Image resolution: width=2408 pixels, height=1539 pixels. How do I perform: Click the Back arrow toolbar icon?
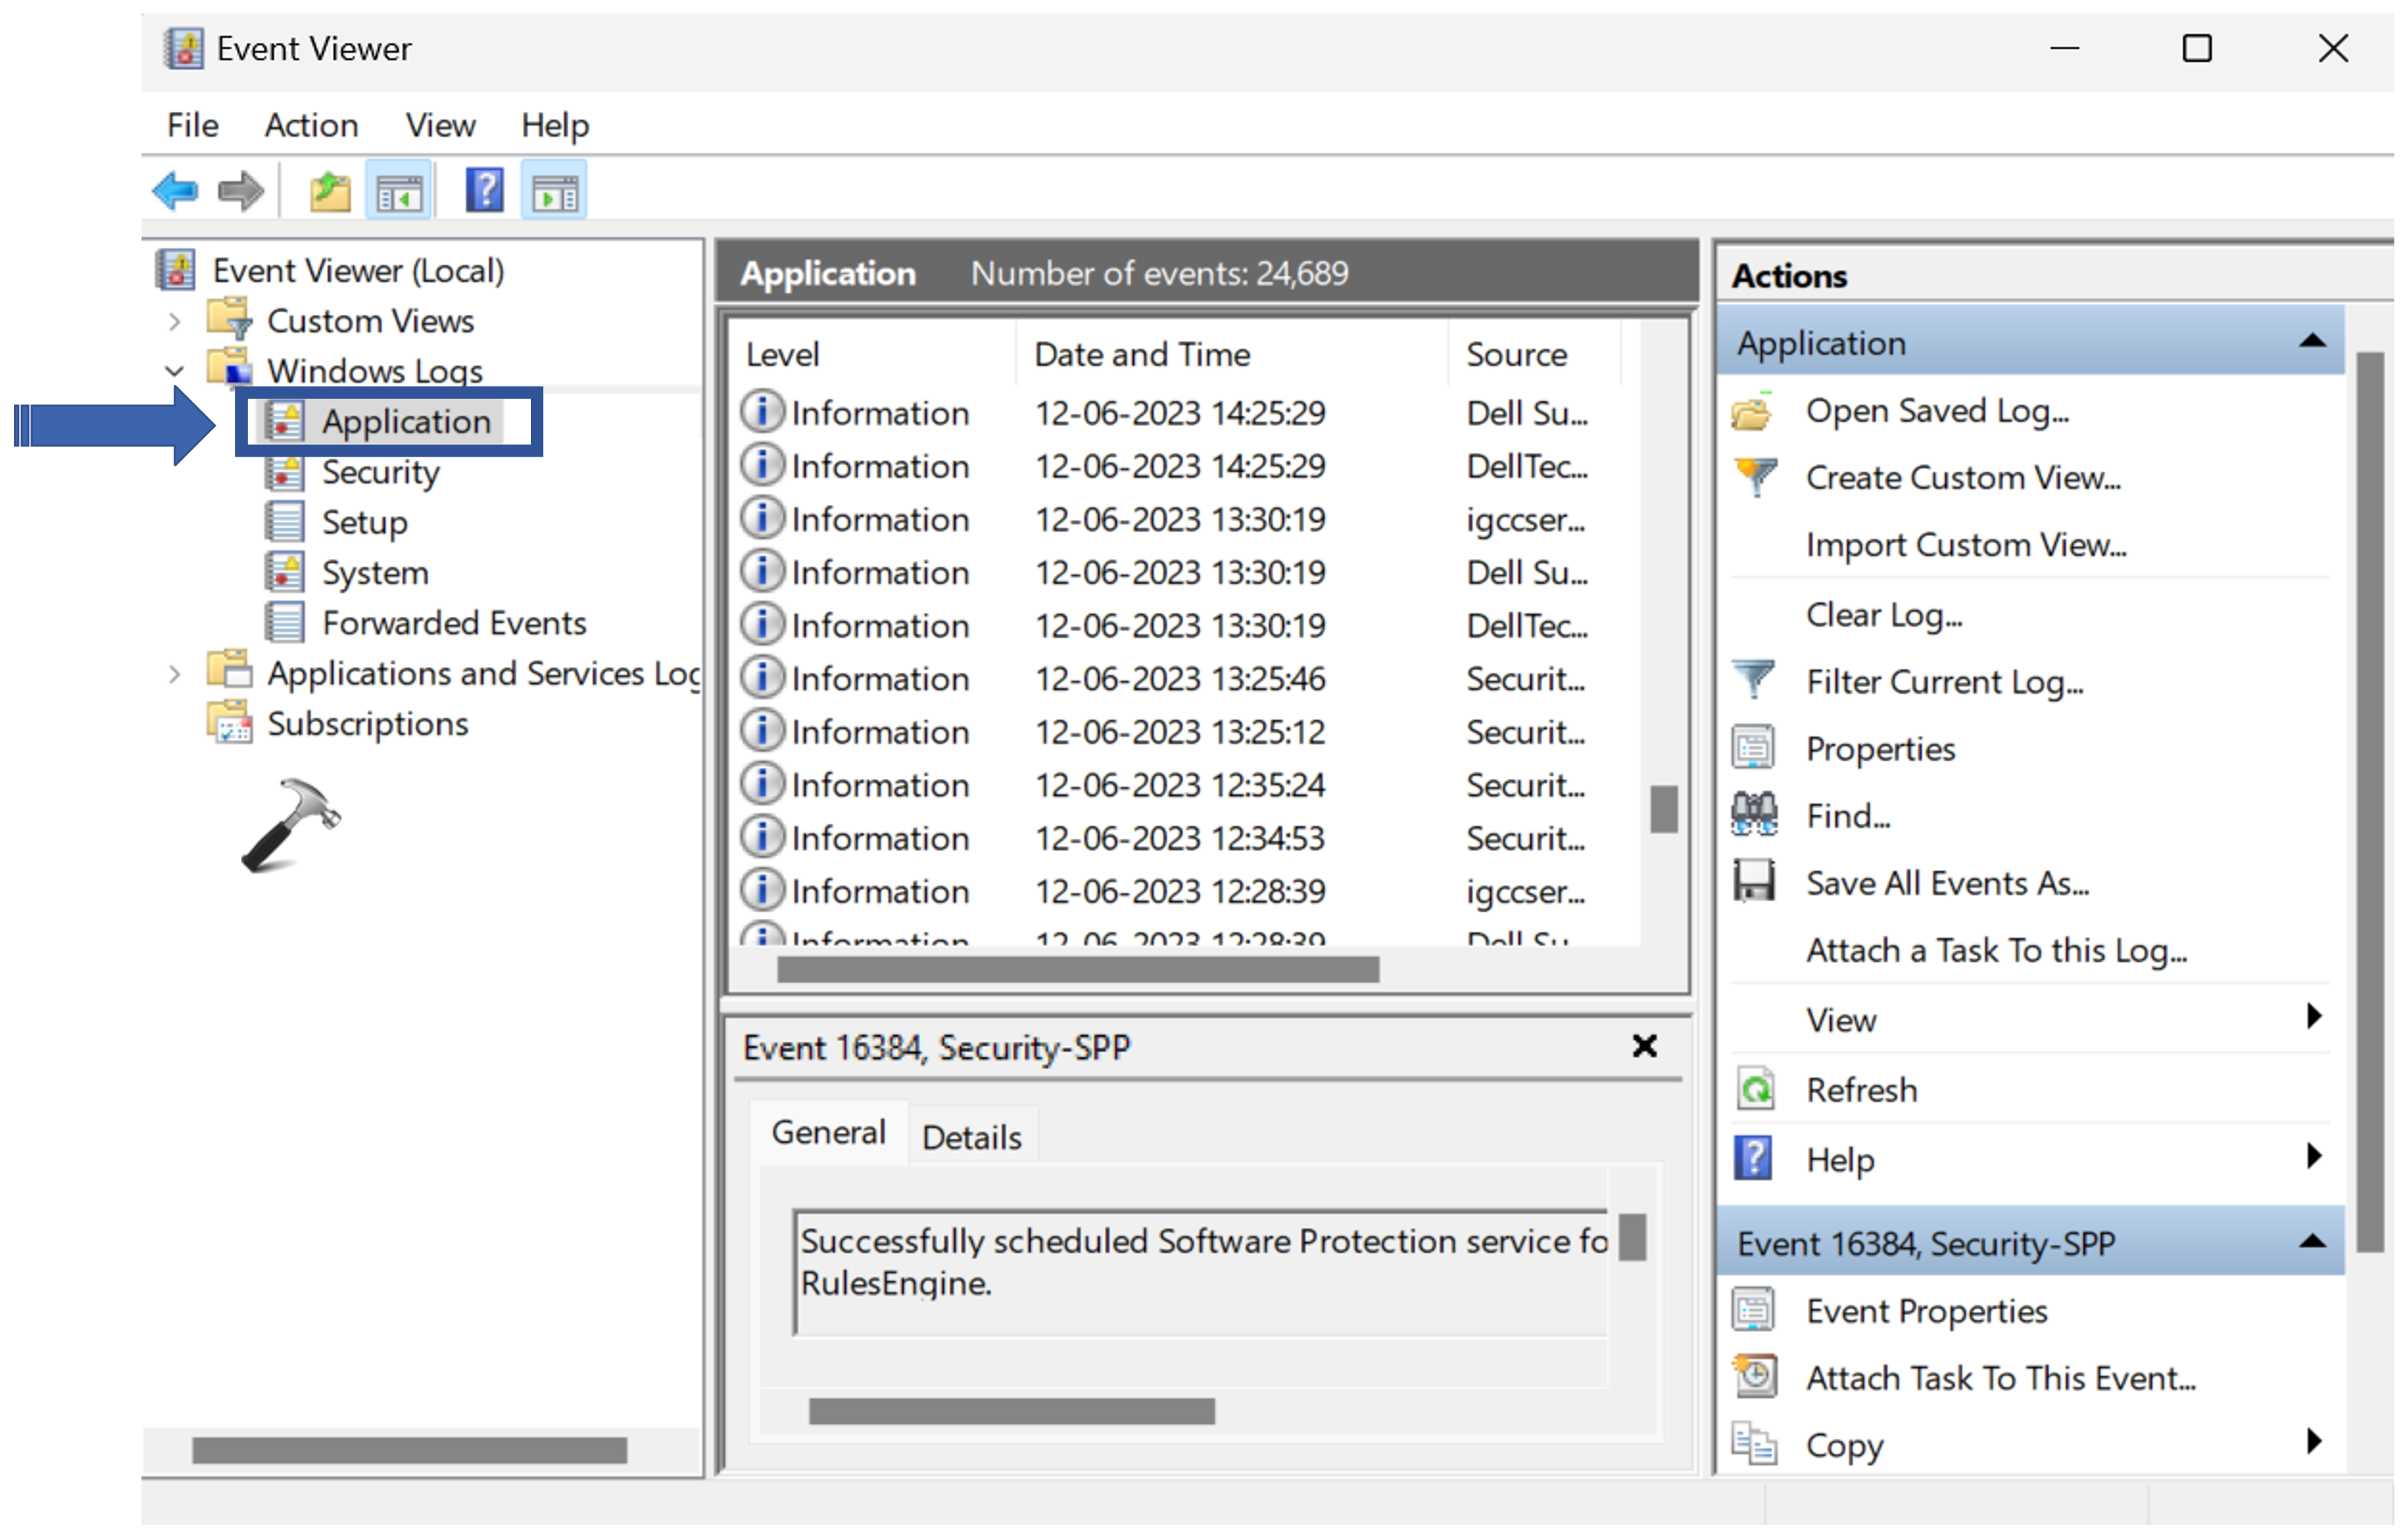coord(176,190)
